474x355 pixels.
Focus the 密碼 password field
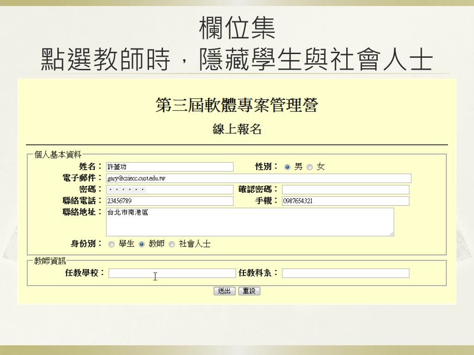tap(169, 190)
